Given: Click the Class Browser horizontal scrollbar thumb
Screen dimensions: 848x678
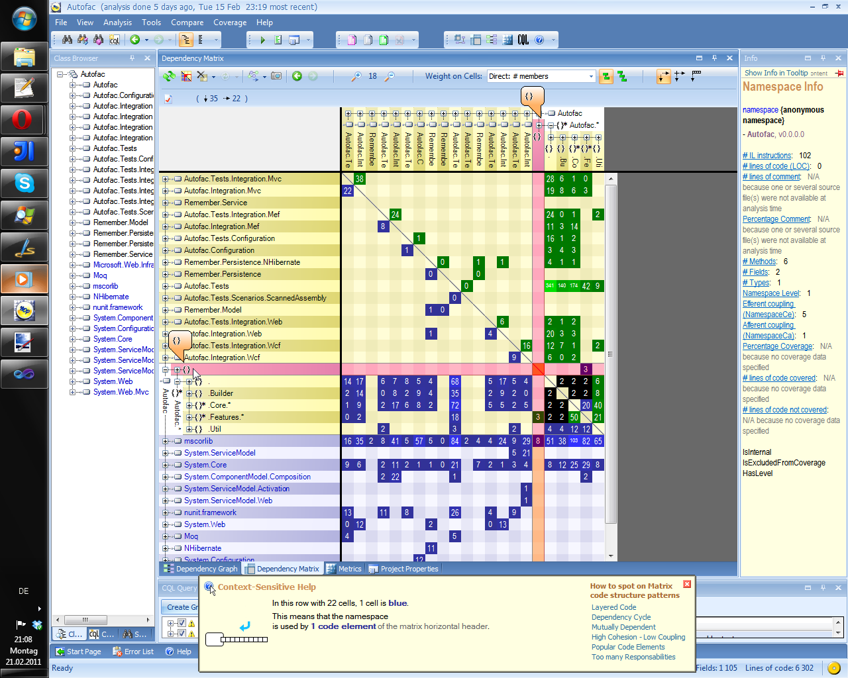Looking at the screenshot, I should coord(84,620).
